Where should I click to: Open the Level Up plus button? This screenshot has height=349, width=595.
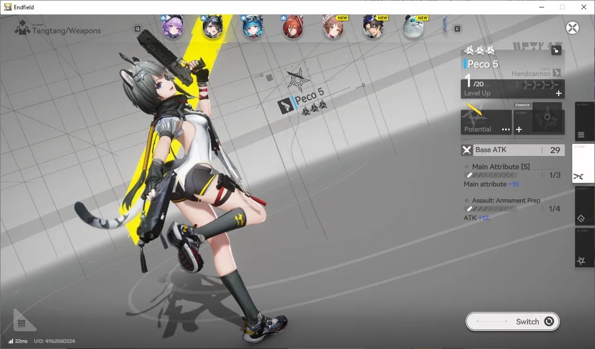(559, 93)
